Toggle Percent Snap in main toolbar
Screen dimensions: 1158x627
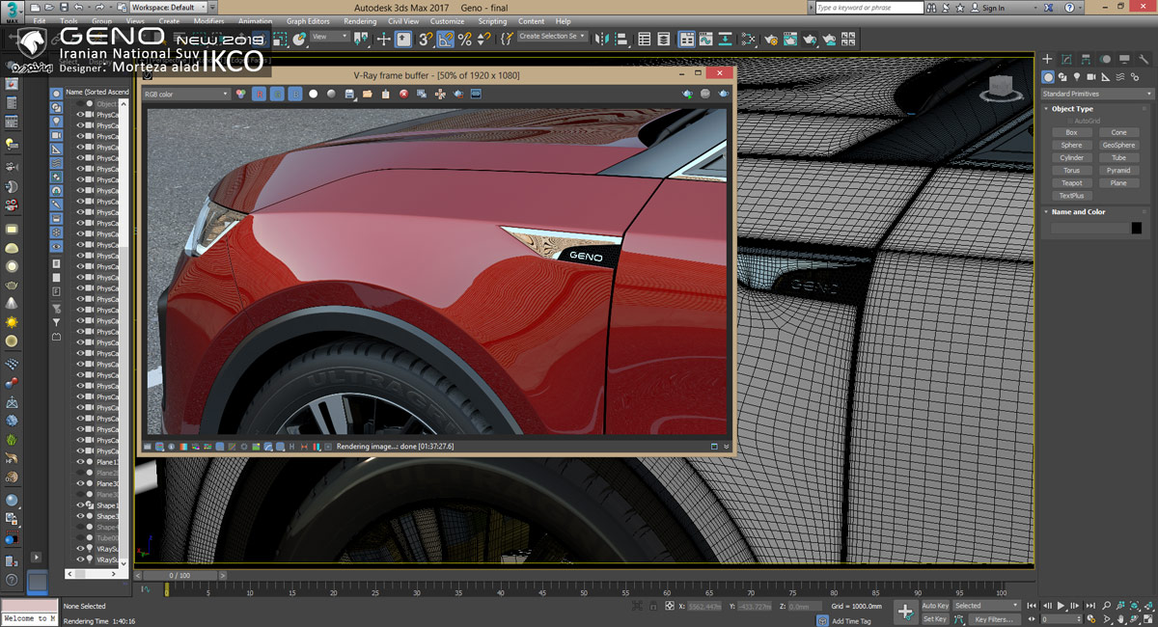click(x=464, y=39)
